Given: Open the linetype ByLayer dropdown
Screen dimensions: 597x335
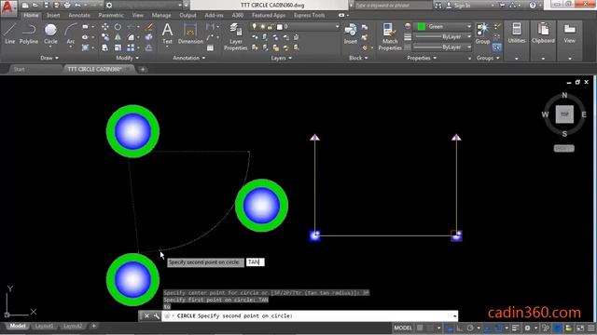Looking at the screenshot, I should pos(442,47).
